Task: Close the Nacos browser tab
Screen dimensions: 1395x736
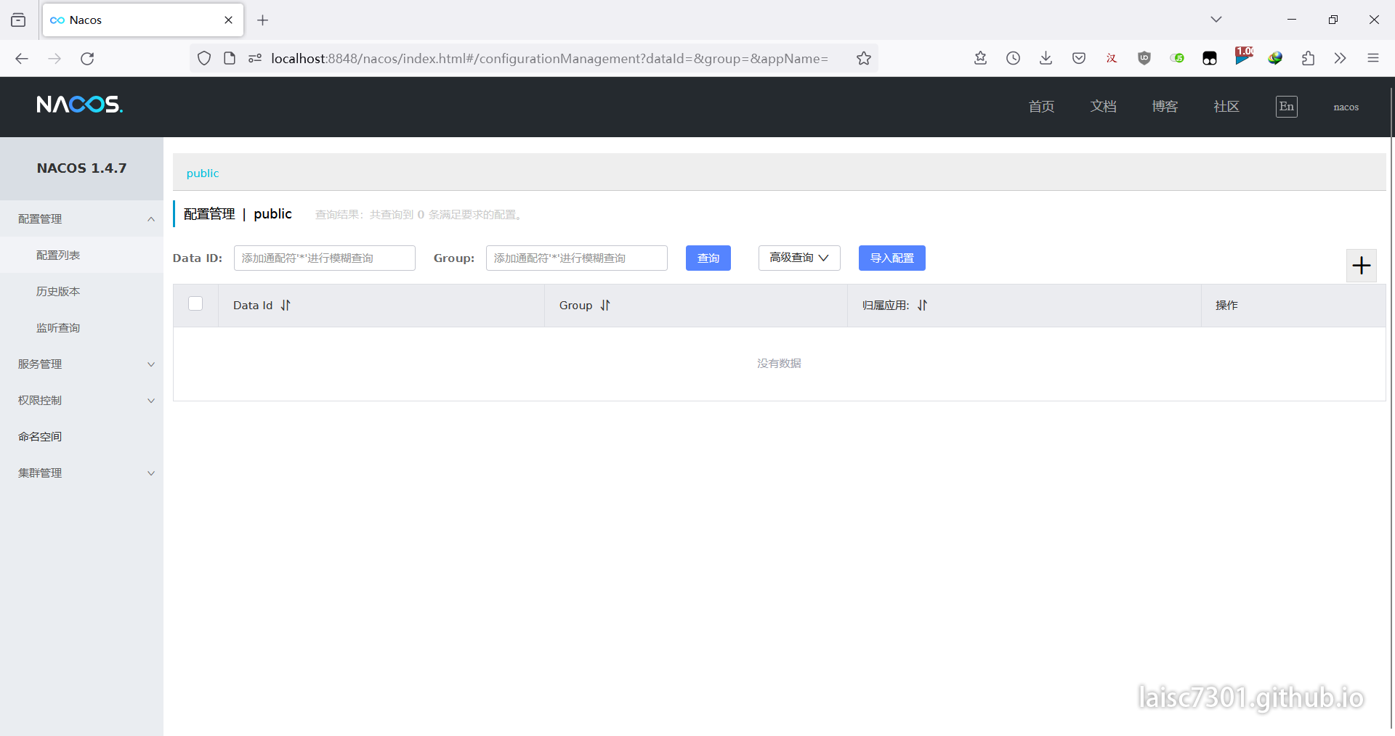Action: point(229,20)
